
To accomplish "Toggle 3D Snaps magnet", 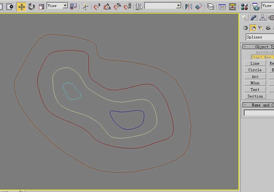I will (x=97, y=7).
